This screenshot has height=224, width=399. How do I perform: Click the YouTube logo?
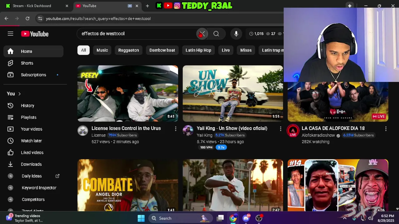click(x=35, y=34)
